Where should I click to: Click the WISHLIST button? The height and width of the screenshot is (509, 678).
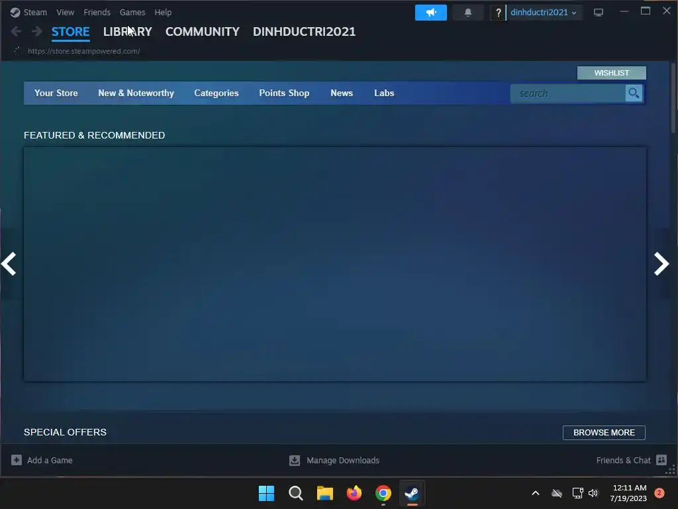(x=611, y=73)
